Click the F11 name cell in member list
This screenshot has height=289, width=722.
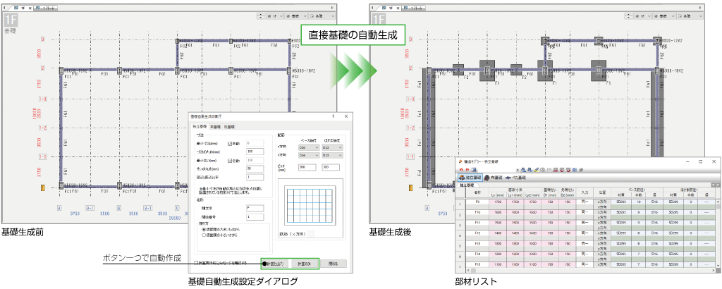click(x=477, y=223)
